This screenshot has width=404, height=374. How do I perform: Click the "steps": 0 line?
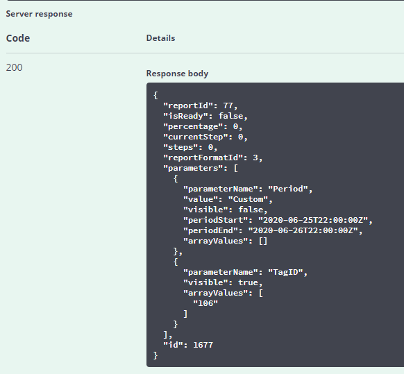(190, 147)
